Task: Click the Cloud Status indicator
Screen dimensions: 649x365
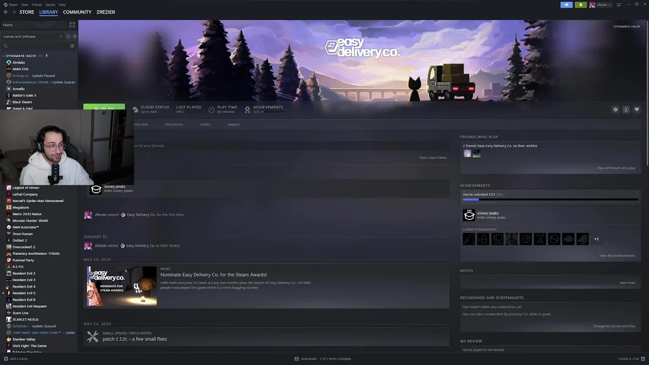Action: (151, 109)
